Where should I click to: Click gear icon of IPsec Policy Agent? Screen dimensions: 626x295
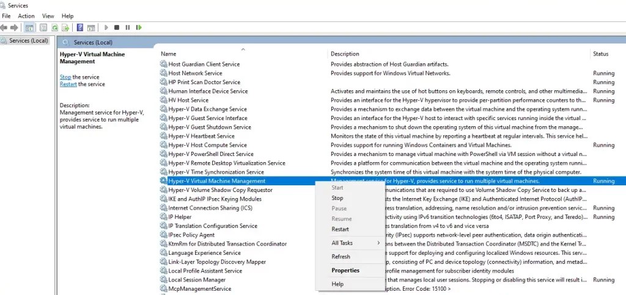click(163, 235)
